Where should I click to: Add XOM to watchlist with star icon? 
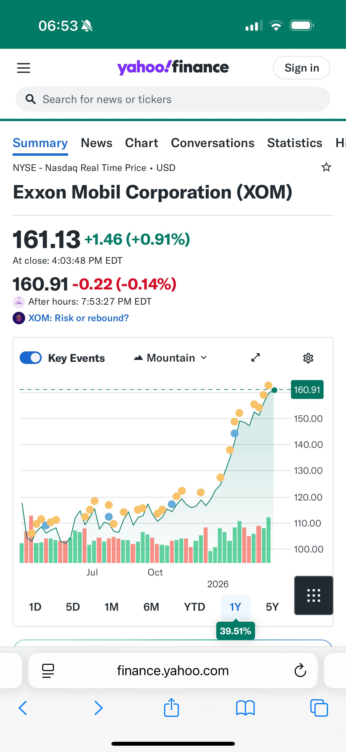coord(326,167)
